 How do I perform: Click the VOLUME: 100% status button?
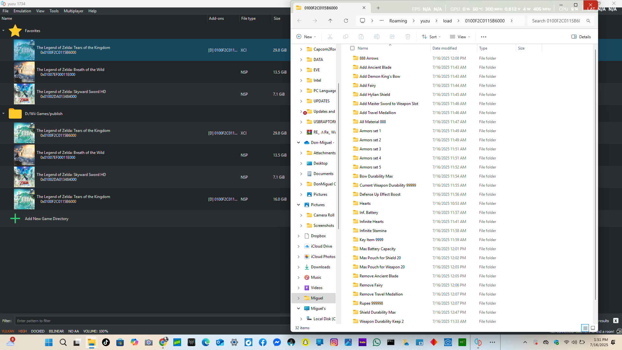96,331
